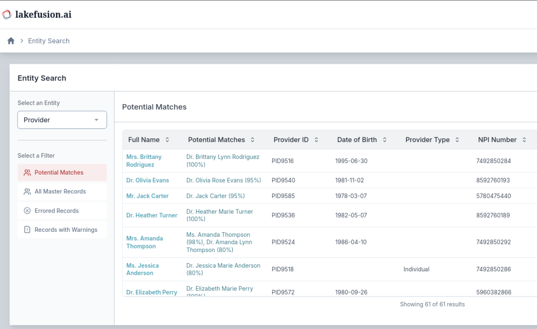Screen dimensions: 537x329
Task: Sort table by Provider ID arrows
Action: 316,140
